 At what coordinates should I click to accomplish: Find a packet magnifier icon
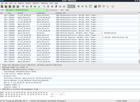coord(44,6)
